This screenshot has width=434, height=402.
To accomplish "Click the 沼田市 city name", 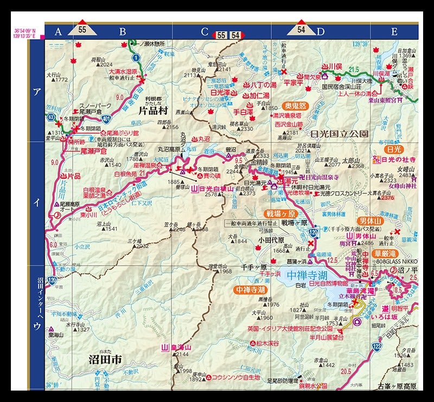I will [x=105, y=360].
